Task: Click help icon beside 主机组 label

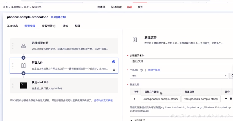Action: click(x=141, y=70)
